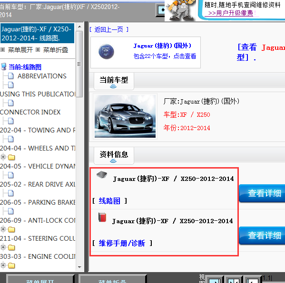The width and height of the screenshot is (285, 283).
Task: Open 206-05 PARKING BRAKE entry
Action: click(38, 202)
